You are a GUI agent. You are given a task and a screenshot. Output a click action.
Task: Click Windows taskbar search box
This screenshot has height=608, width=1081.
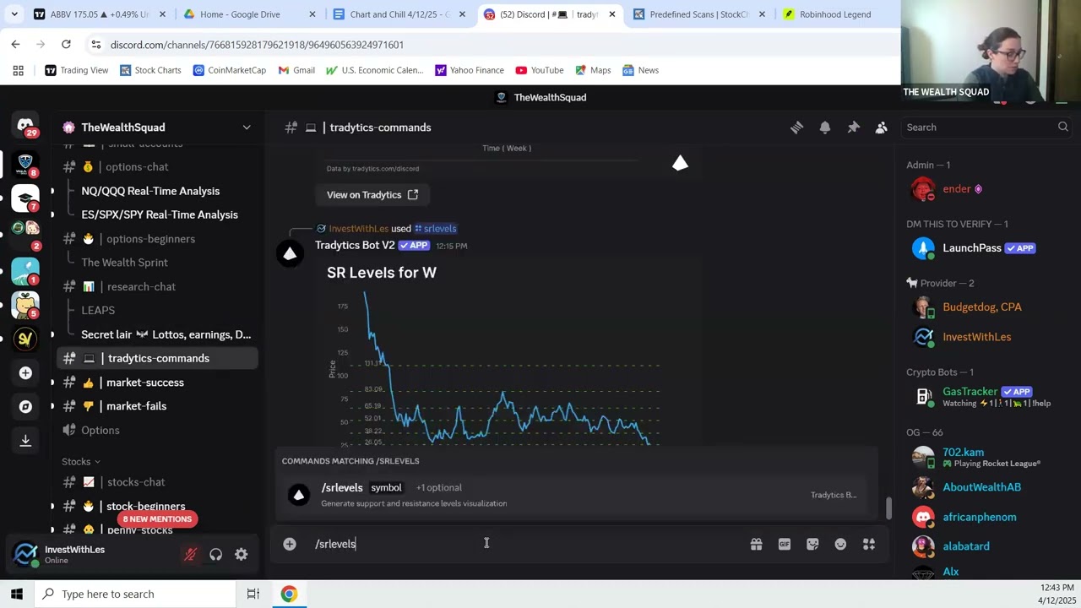click(x=135, y=594)
